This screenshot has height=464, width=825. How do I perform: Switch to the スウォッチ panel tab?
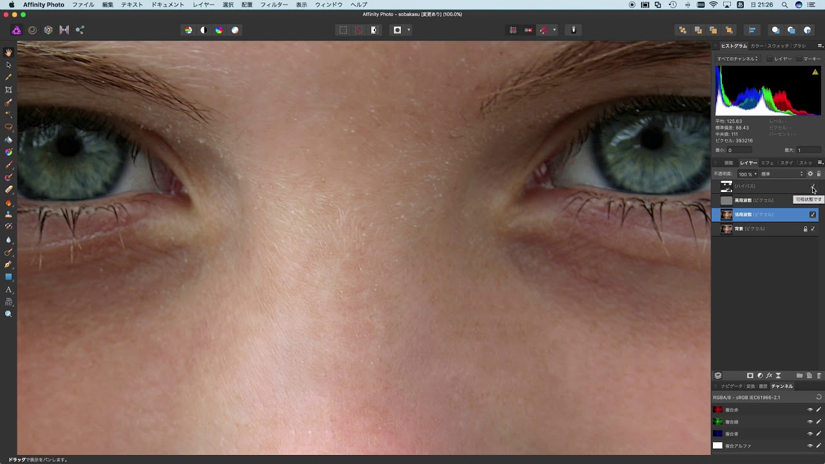[x=778, y=46]
